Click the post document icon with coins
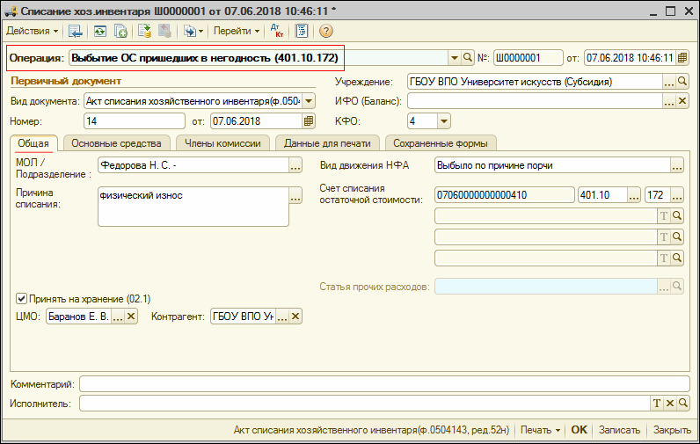Screen dimensions: 700x444 [x=144, y=31]
